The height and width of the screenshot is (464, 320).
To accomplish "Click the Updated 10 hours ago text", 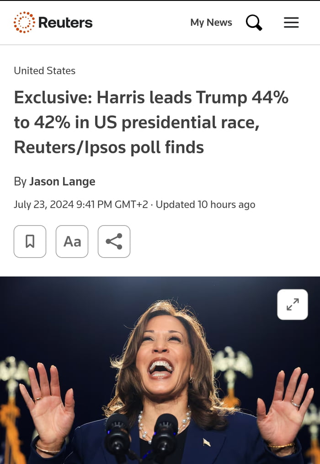I will coord(206,205).
